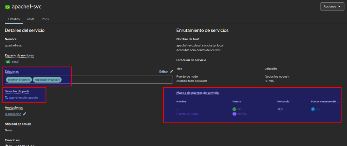The image size is (347, 146).
Task: Click the blue P badge for pod port 80
Action: 313,109
